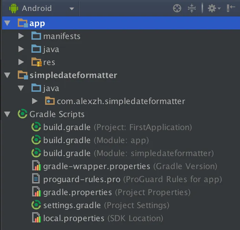Click the Gradle Scripts elephant icon
The width and height of the screenshot is (240, 230).
[x=23, y=114]
